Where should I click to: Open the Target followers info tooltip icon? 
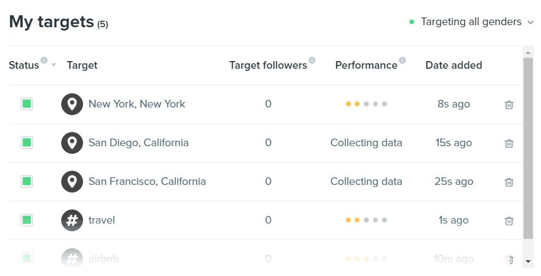click(312, 61)
